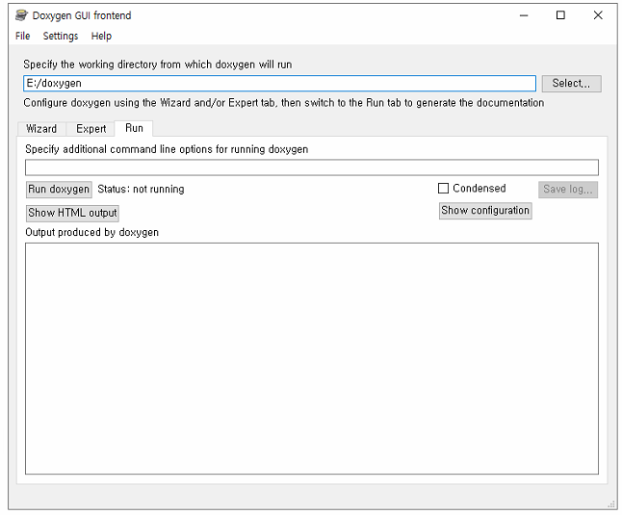The image size is (622, 515).
Task: Open the File menu
Action: coord(22,36)
